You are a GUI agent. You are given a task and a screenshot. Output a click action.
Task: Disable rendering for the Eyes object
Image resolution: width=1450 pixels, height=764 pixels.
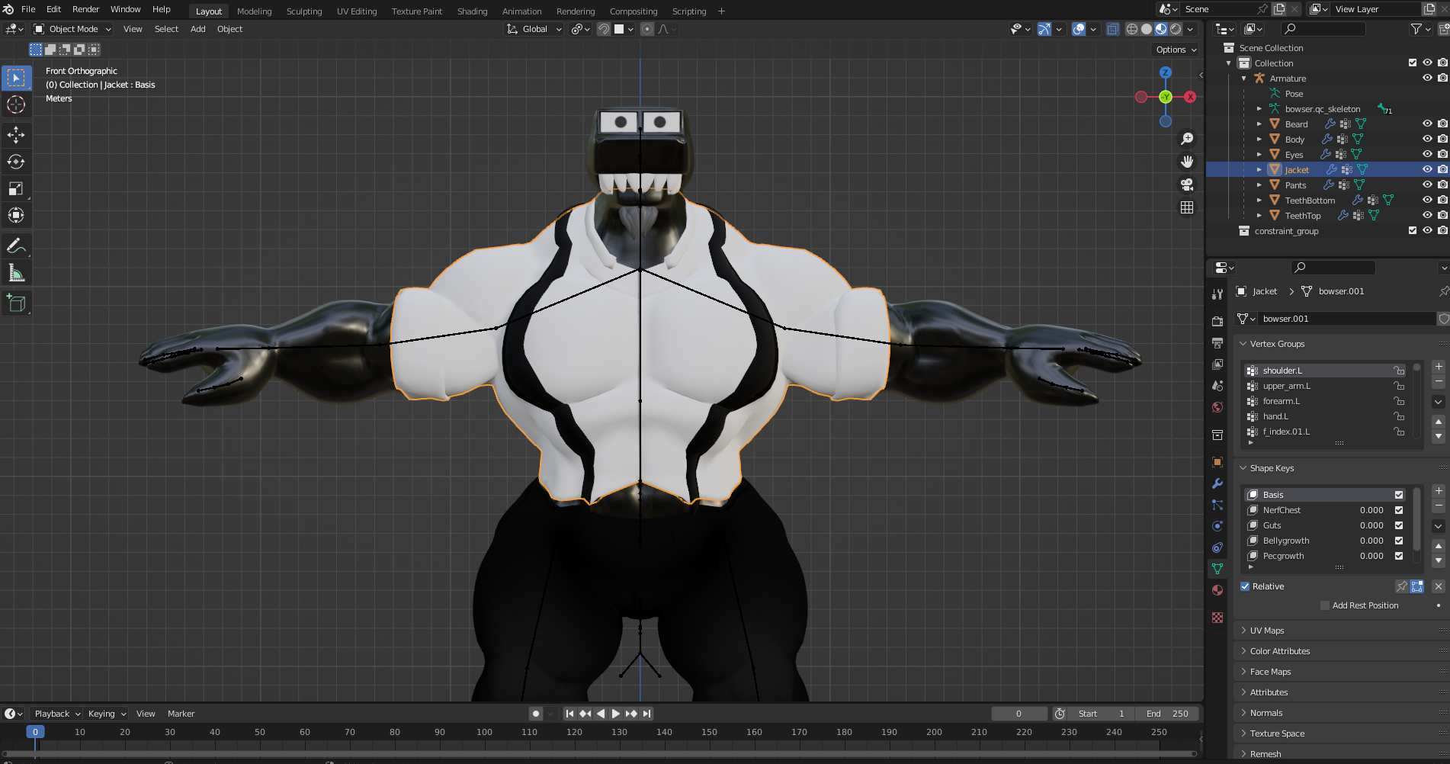pos(1442,154)
